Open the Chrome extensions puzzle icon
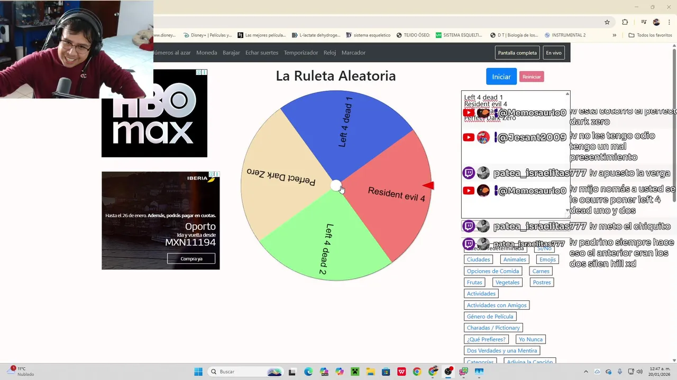This screenshot has height=380, width=677. (x=625, y=22)
